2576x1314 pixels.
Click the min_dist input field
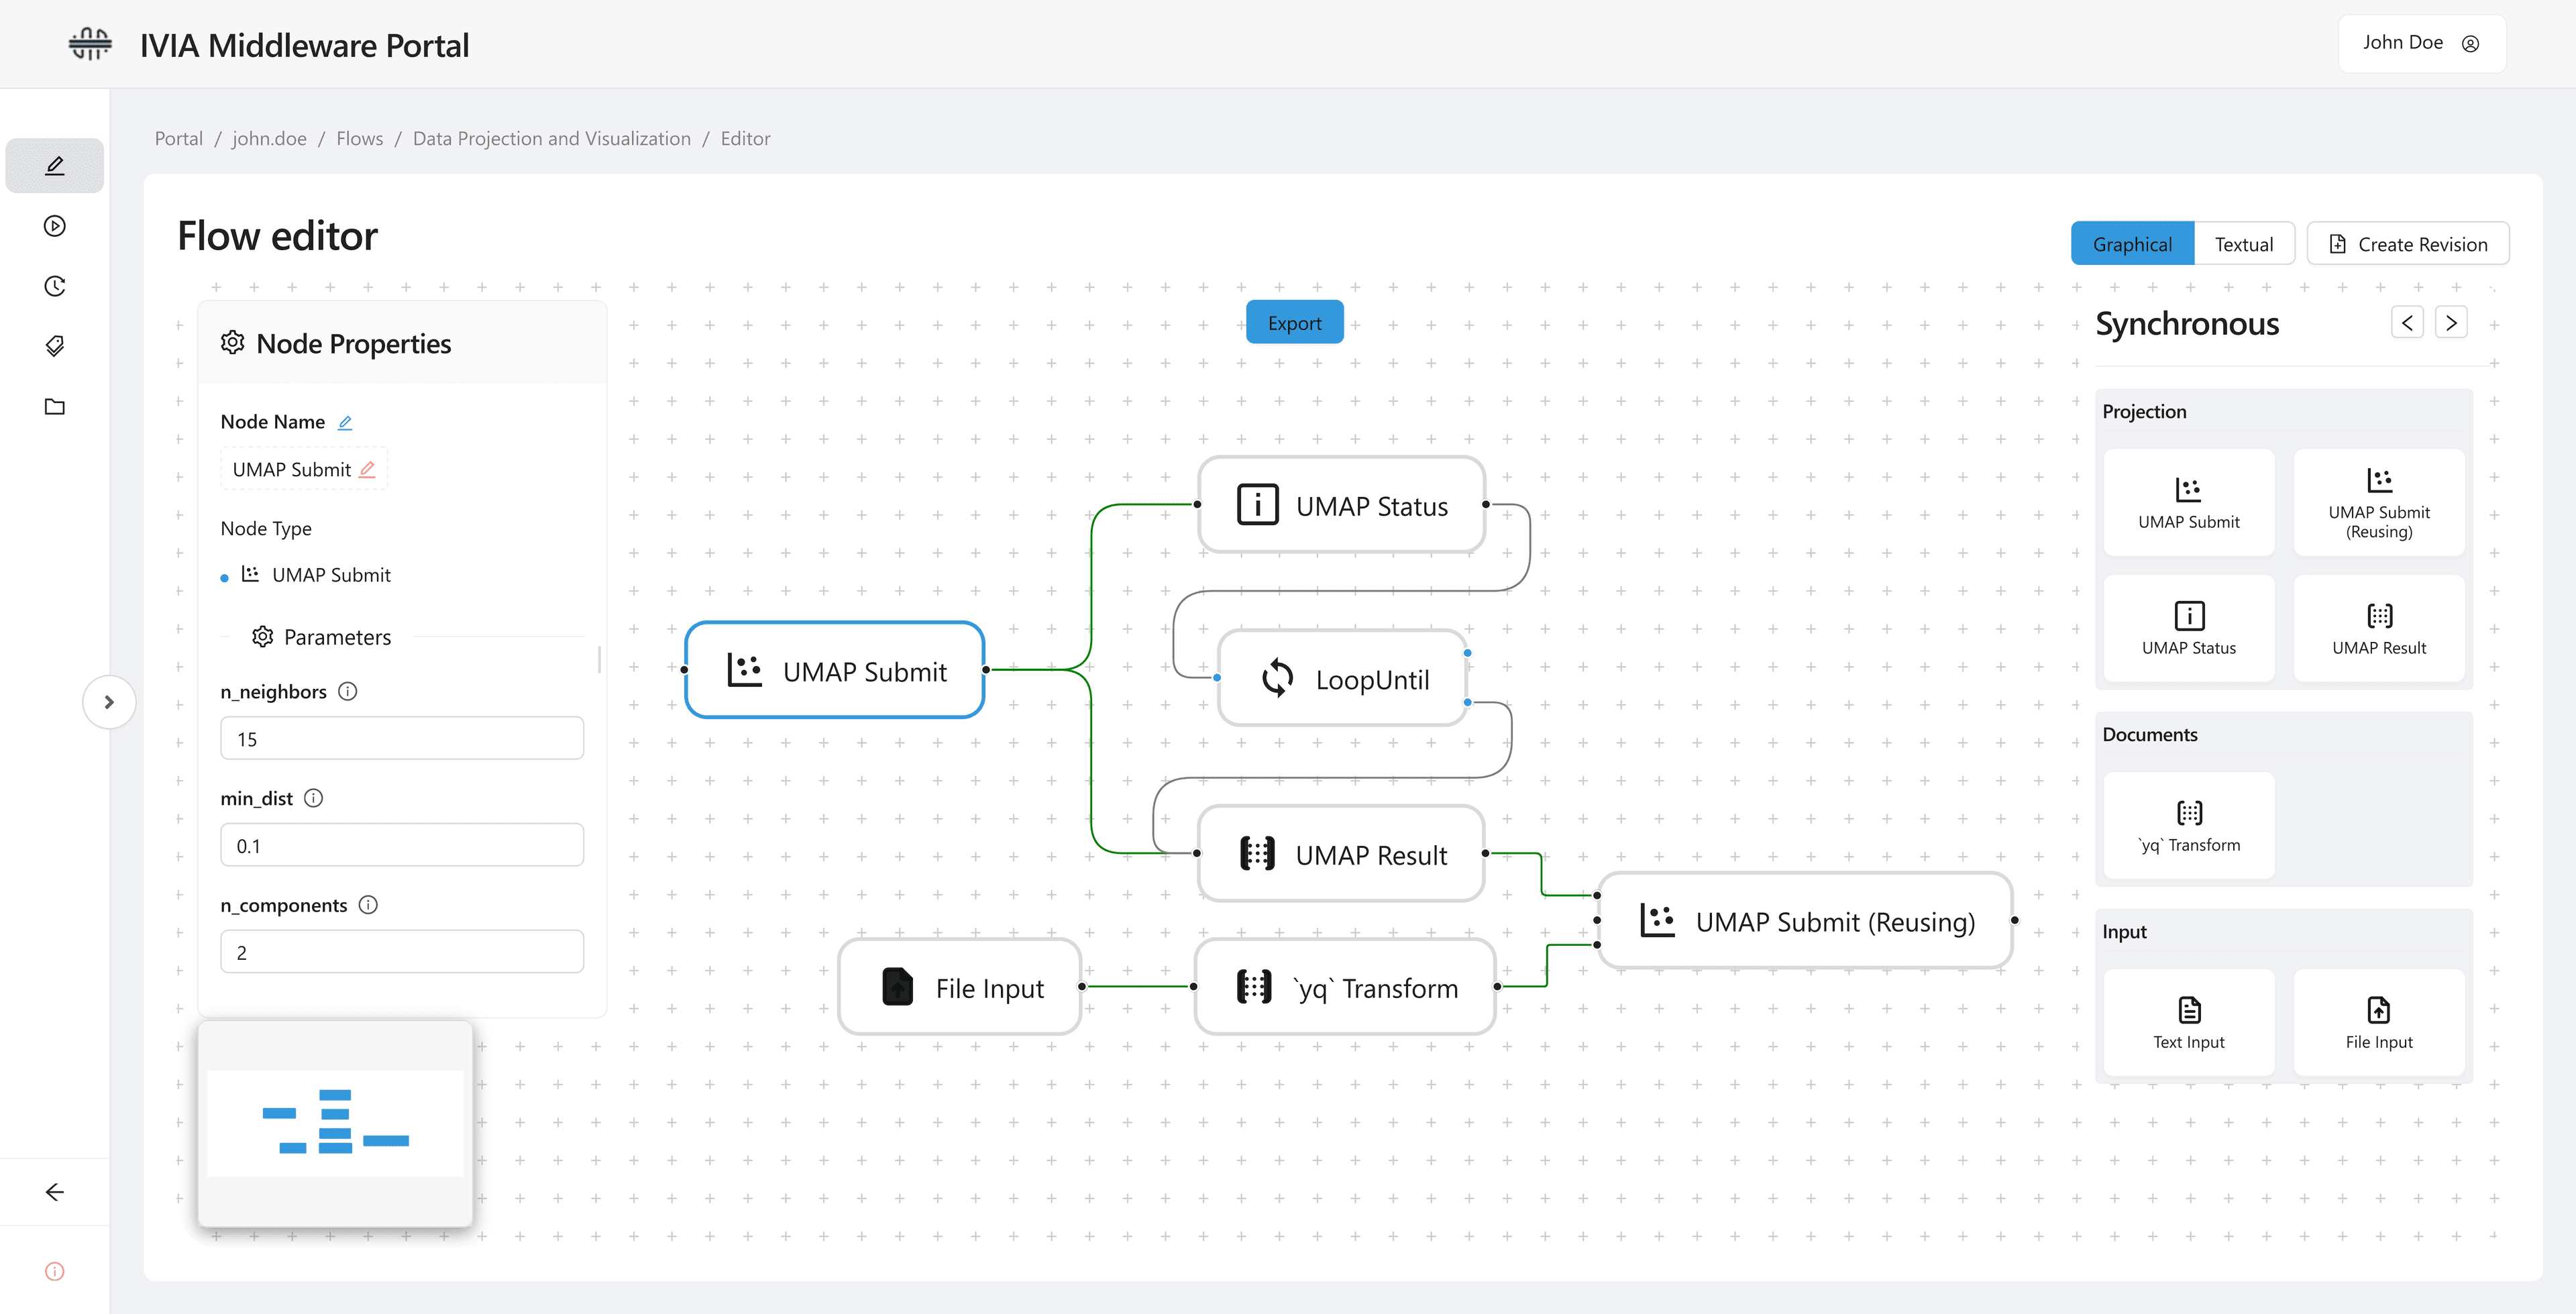click(x=401, y=845)
